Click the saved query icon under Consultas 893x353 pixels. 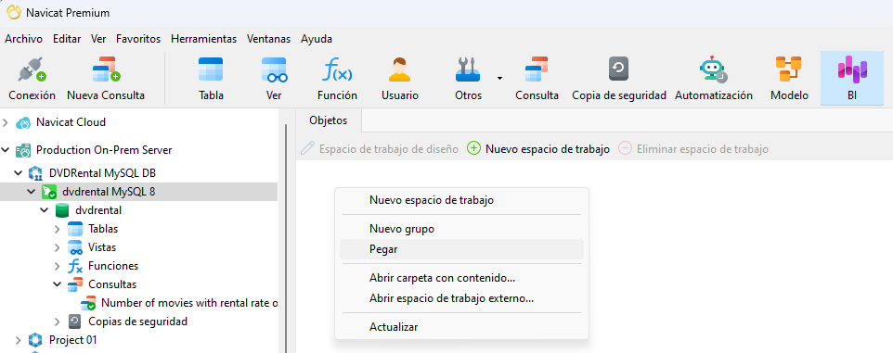point(87,303)
